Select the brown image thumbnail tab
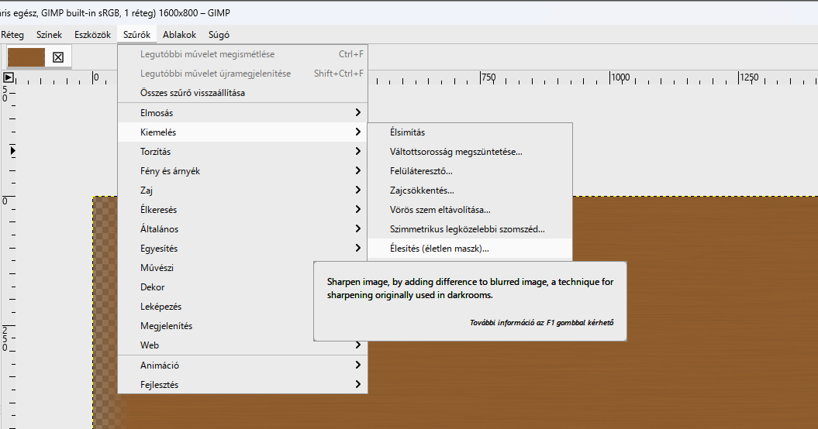 click(26, 57)
